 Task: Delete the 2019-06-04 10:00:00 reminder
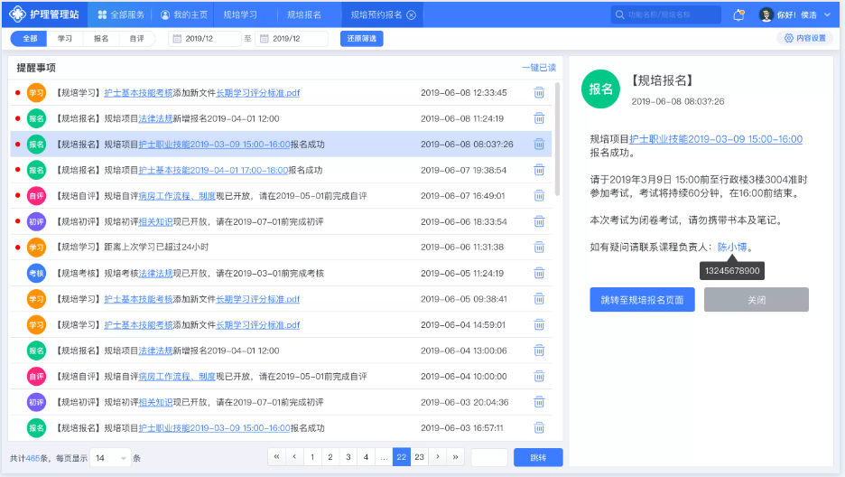click(539, 377)
